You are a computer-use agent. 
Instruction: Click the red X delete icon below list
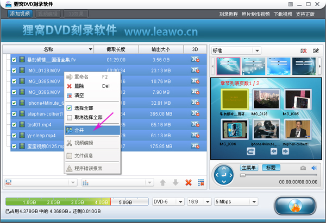coord(189,182)
